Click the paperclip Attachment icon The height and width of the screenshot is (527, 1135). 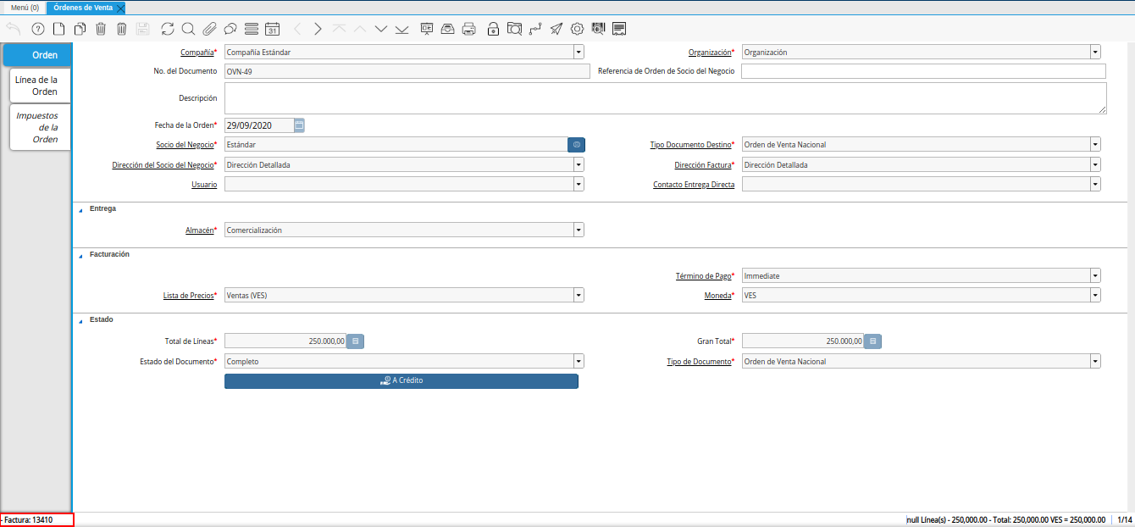pos(209,29)
